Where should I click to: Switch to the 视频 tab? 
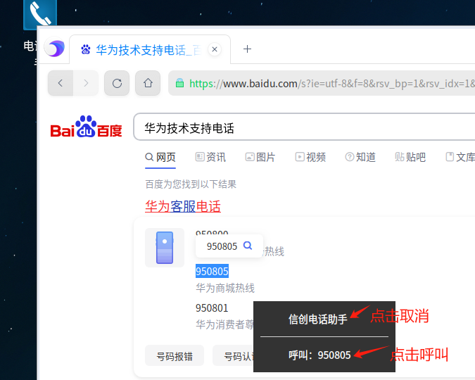[310, 157]
